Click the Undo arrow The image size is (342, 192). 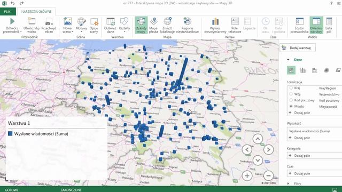(13, 3)
